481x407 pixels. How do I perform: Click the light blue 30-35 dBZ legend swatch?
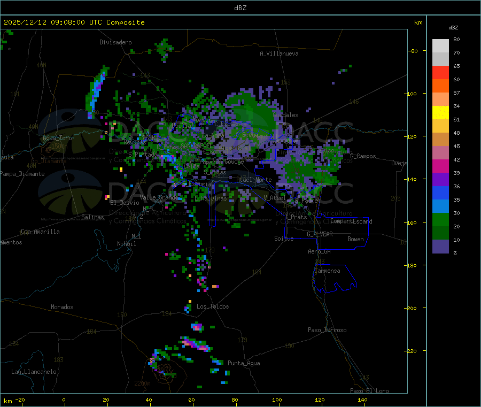pyautogui.click(x=440, y=206)
